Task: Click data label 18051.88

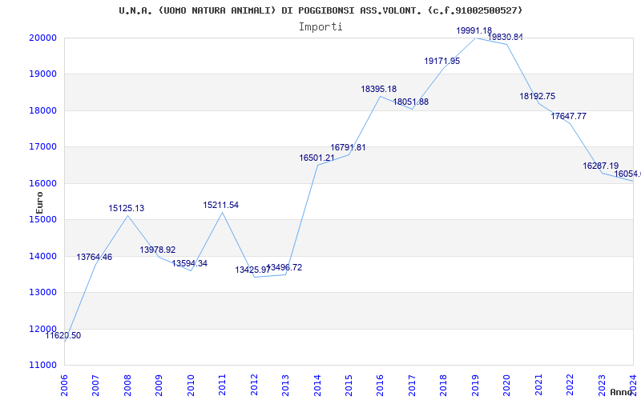Action: click(410, 102)
